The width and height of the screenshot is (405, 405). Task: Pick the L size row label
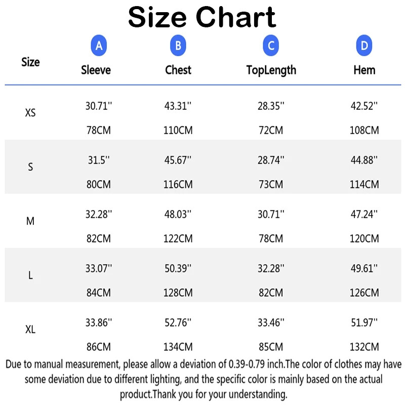(30, 275)
